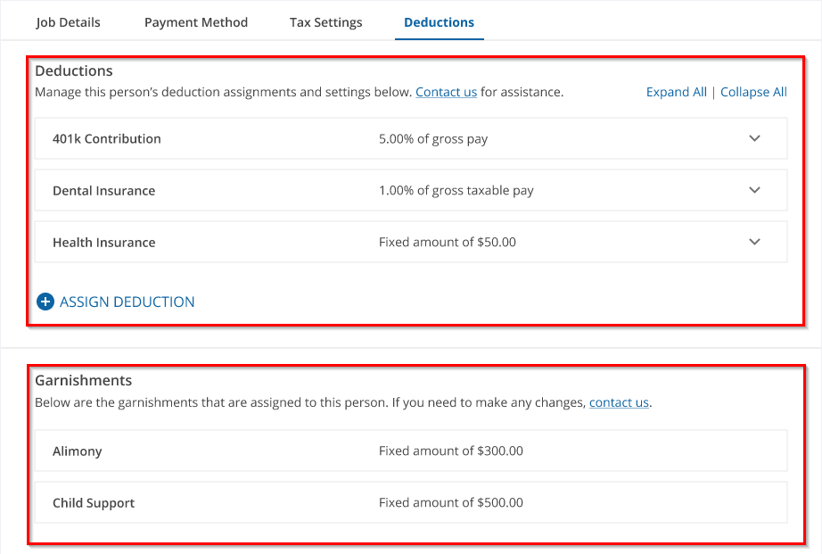Click Expand All deductions link
This screenshot has width=822, height=554.
tap(677, 93)
